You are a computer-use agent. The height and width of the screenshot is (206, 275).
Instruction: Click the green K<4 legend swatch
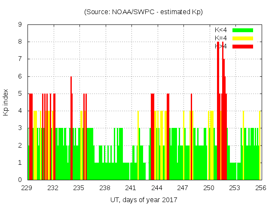pyautogui.click(x=243, y=30)
